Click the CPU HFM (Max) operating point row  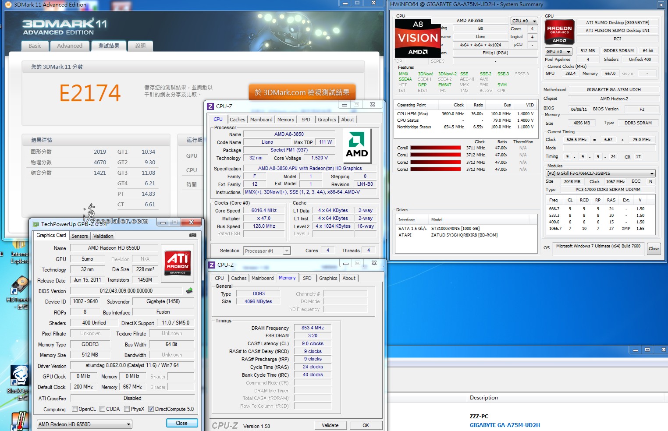pyautogui.click(x=465, y=114)
